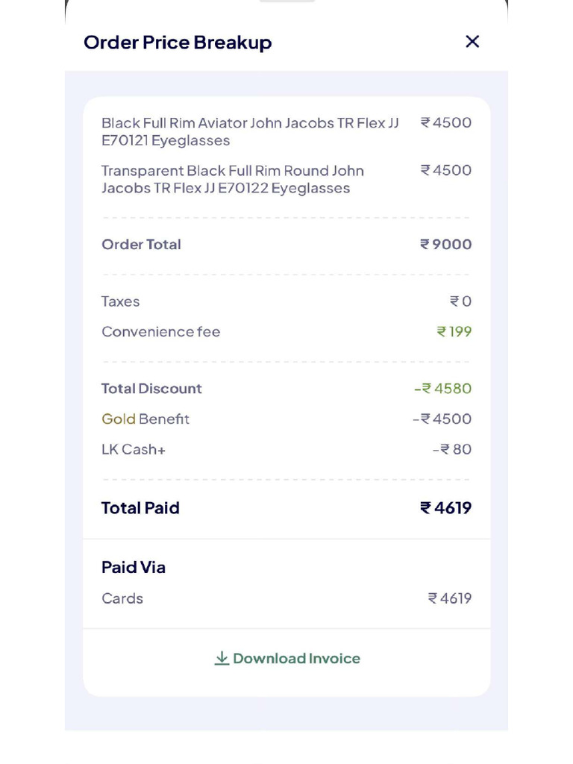573x764 pixels.
Task: Tap the Black Full Rim Aviator item
Action: (250, 131)
